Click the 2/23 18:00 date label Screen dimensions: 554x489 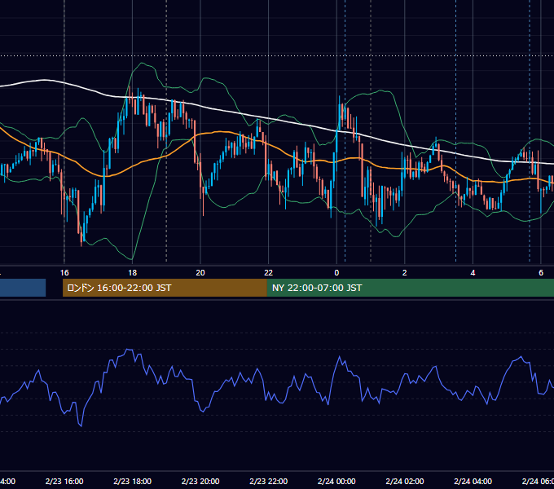coord(133,481)
